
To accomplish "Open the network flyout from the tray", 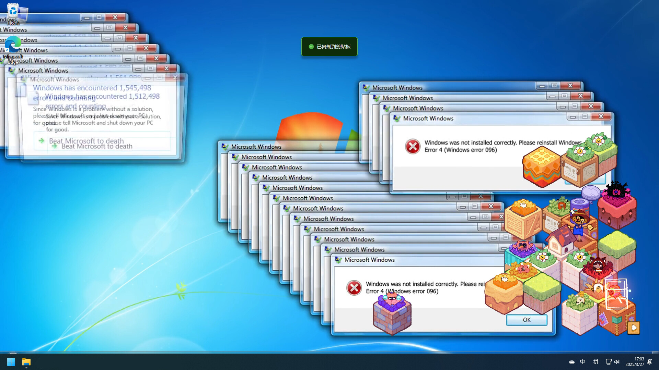I will [608, 361].
